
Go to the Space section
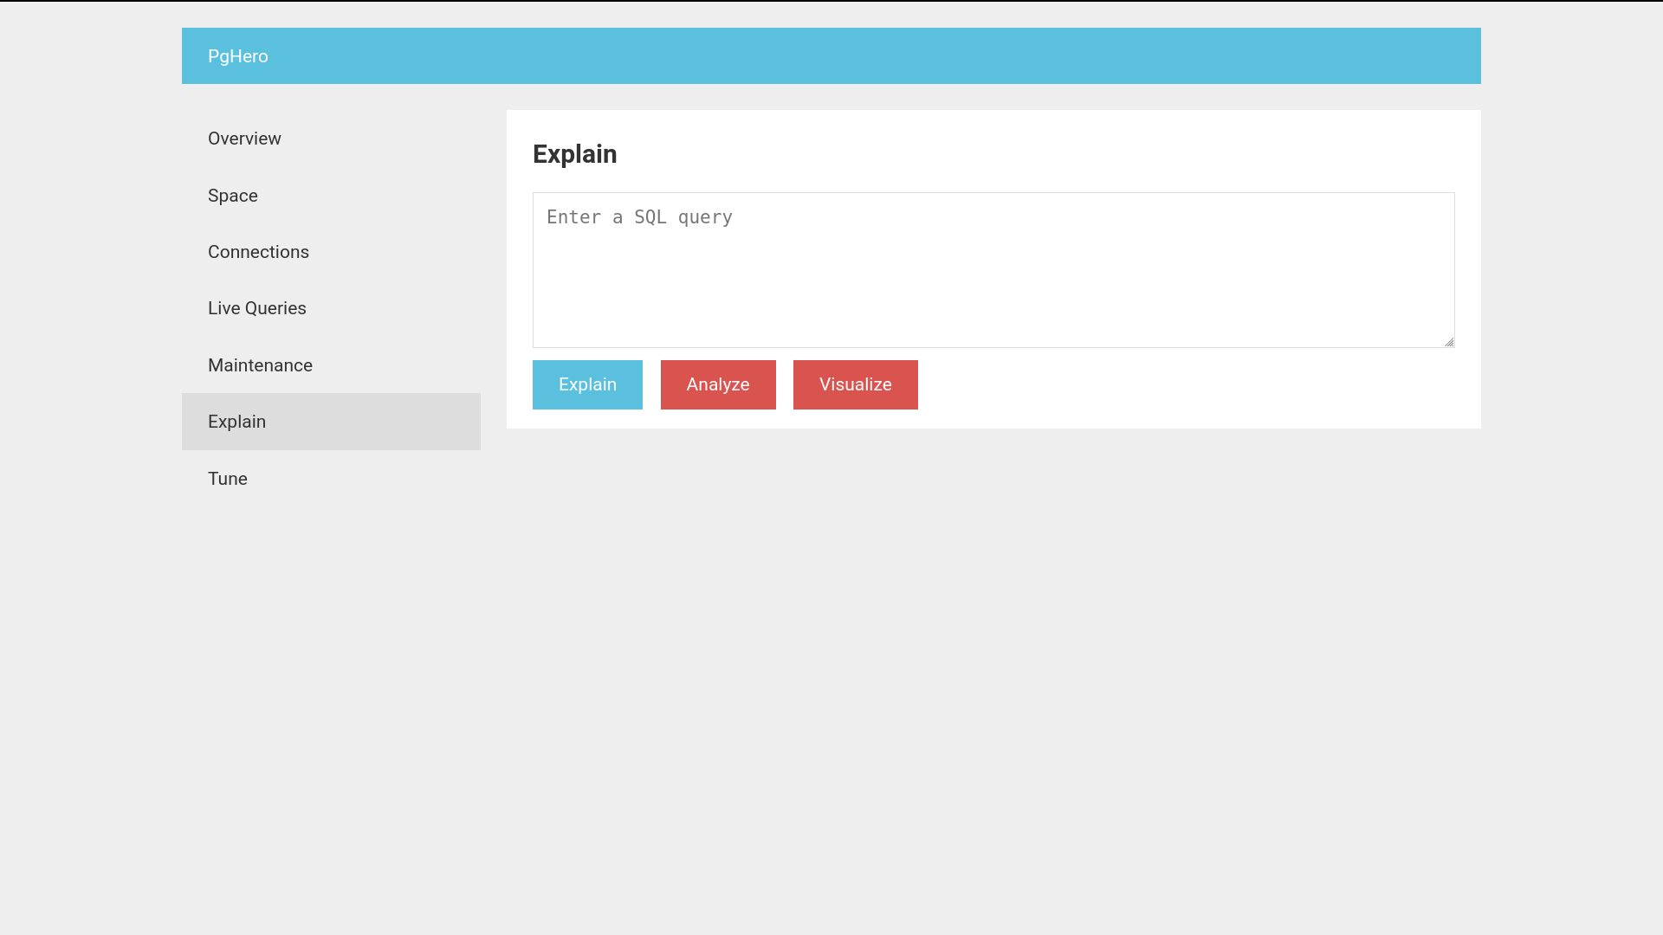pyautogui.click(x=232, y=196)
